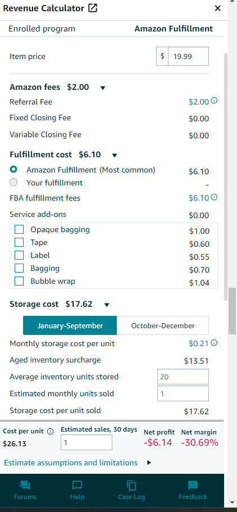
Task: Collapse the Storage cost section
Action: tap(106, 305)
